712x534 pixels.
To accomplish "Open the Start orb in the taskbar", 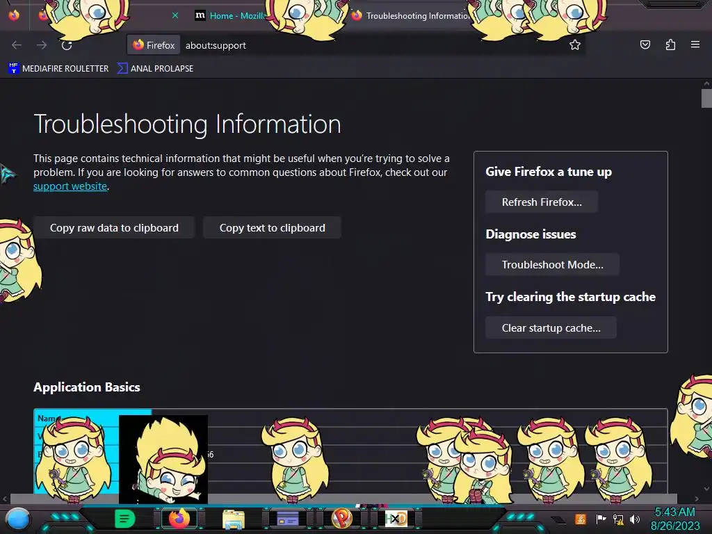I will tap(18, 519).
